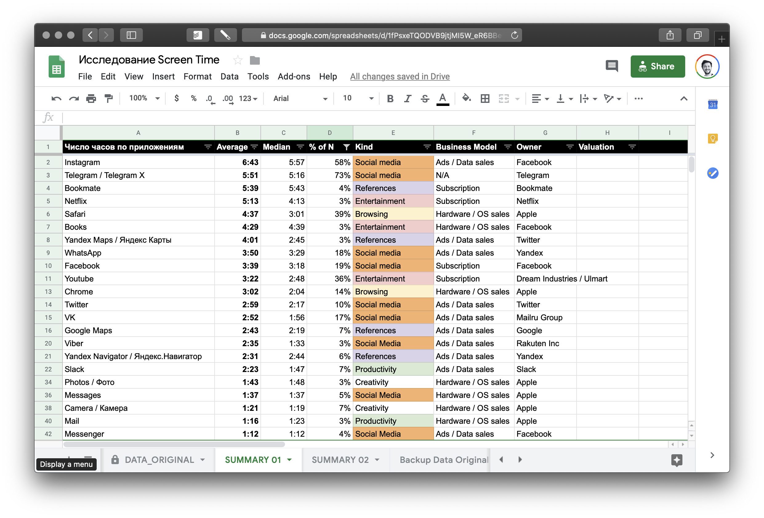Viewport: 764px width, 518px height.
Task: Open the Format menu
Action: (x=197, y=76)
